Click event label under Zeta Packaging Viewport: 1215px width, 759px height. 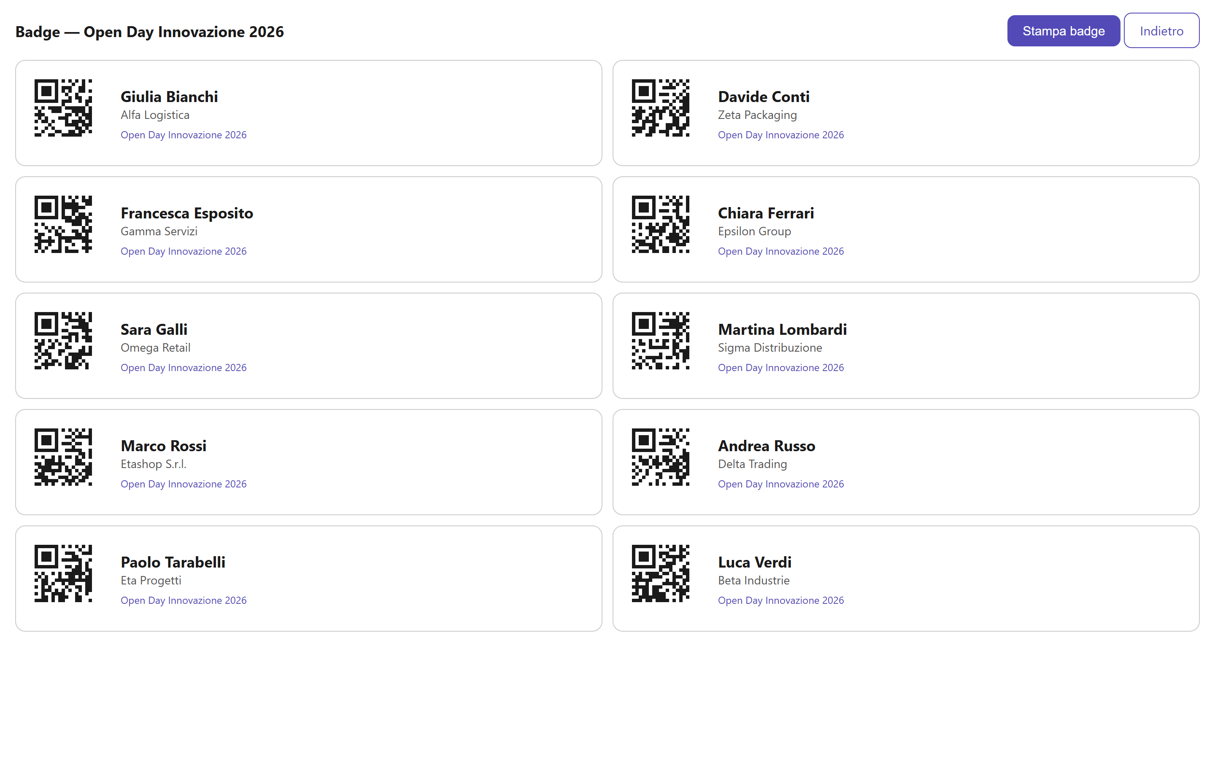[x=781, y=135]
